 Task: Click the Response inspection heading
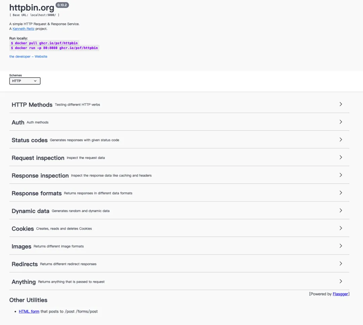[40, 176]
